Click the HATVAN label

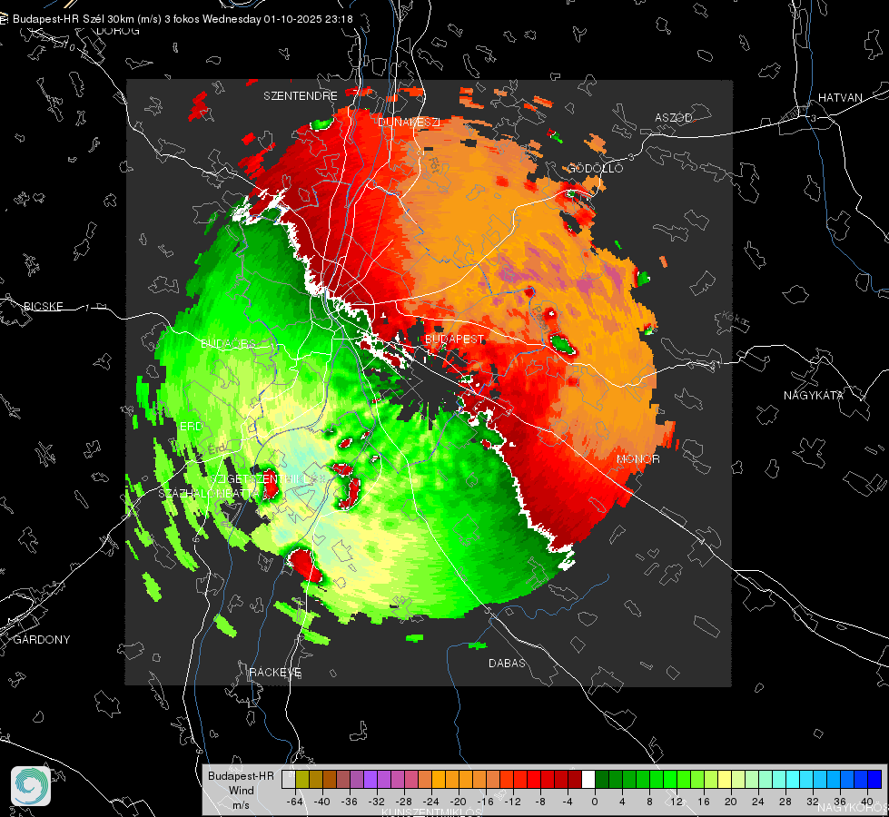point(840,97)
